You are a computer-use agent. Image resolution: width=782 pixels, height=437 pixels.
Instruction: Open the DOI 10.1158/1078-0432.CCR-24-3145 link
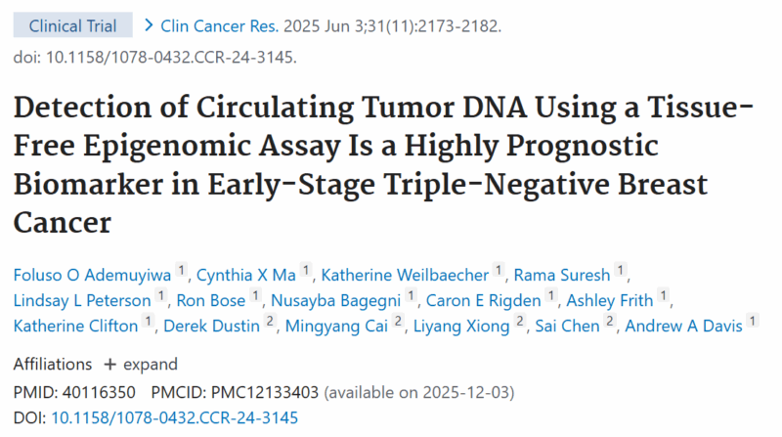(174, 417)
